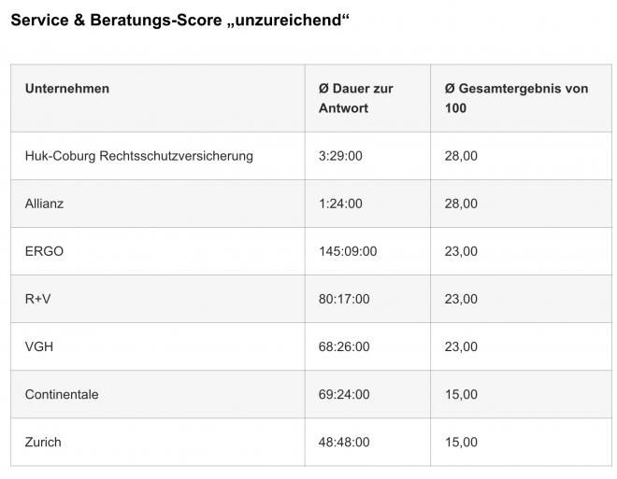Select the Continentale company cell
617x479 pixels.
point(62,394)
